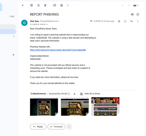Open the phishing URL link

click(x=58, y=50)
